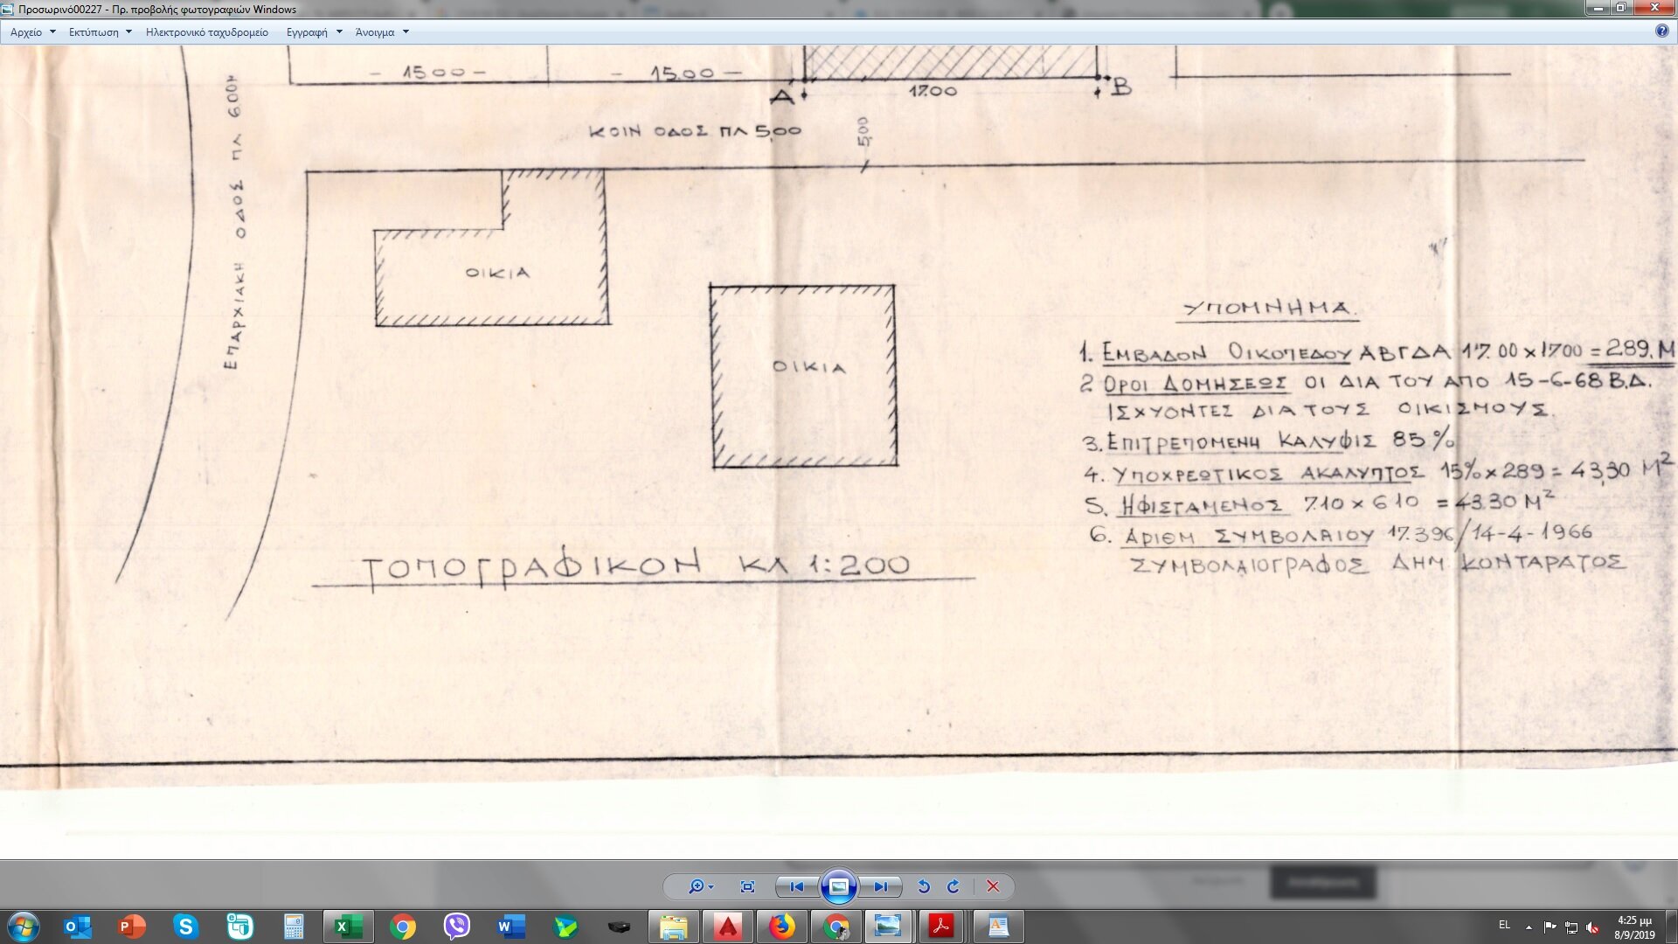This screenshot has height=944, width=1678.
Task: Open the zoom slider dropdown arrow
Action: pos(711,887)
